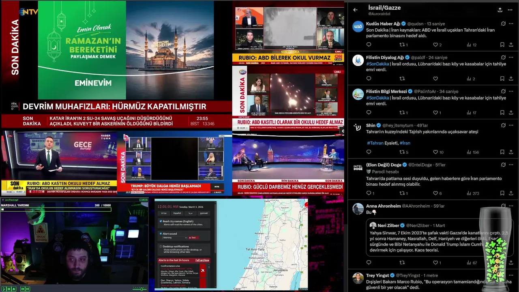
Task: Eject media in Live Feed player
Action: click(13, 289)
